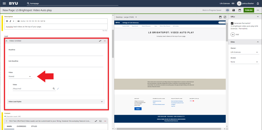Click the link icon beside Life Sciences
Image resolution: width=262 pixels, height=130 pixels.
233,3
